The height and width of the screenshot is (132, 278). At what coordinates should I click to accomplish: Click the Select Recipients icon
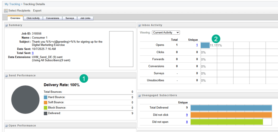(6, 11)
